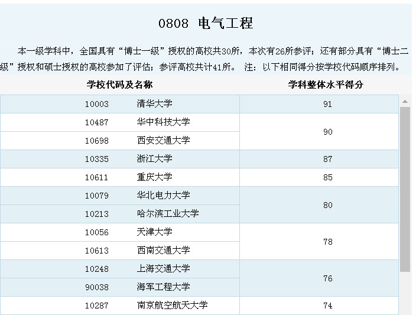Viewport: 416px width, 315px height.
Task: Click school code 10213
Action: (x=96, y=214)
